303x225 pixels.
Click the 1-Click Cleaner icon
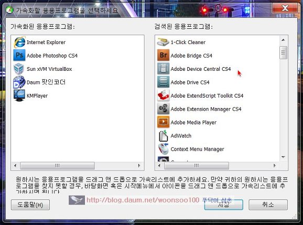point(163,42)
